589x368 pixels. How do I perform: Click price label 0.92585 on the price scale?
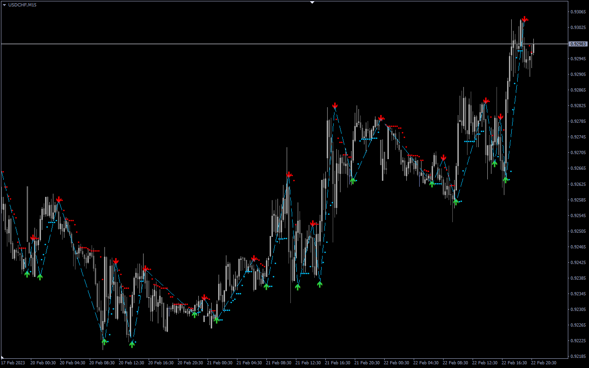(578, 200)
